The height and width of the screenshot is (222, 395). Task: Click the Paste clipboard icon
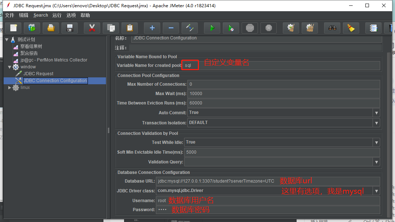coord(130,28)
